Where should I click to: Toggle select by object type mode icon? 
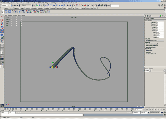point(37,5)
